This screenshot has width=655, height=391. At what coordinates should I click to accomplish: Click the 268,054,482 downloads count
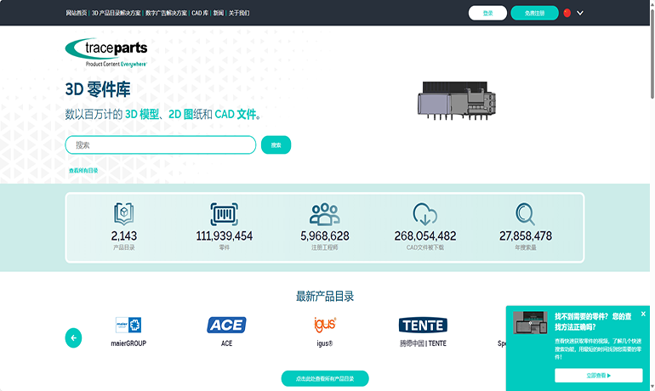(x=425, y=236)
